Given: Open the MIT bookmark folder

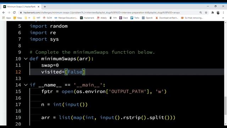Looking at the screenshot, I should point(37,18).
